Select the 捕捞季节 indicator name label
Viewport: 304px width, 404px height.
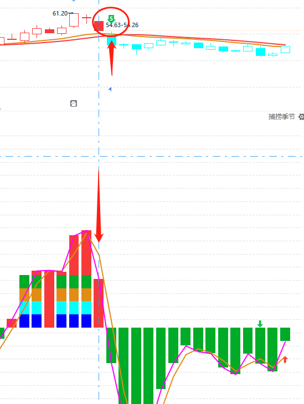[281, 117]
